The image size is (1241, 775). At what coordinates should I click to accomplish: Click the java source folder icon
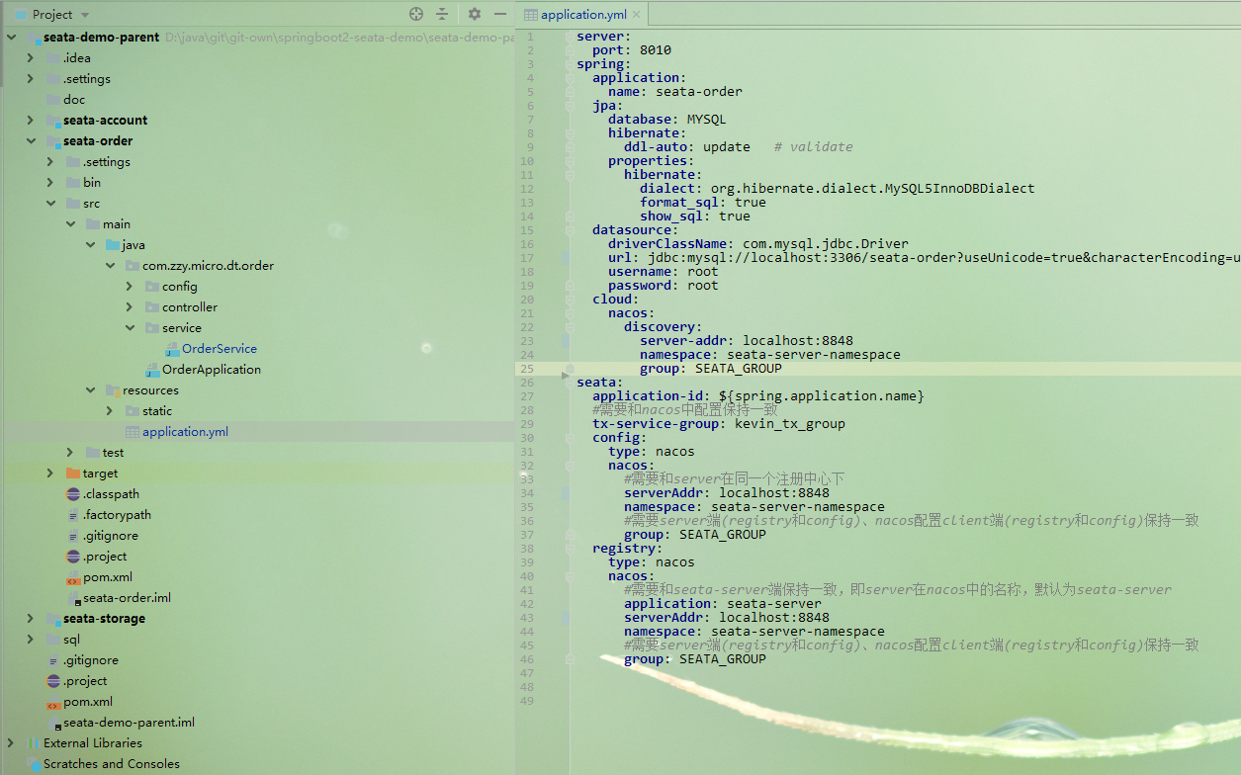113,245
